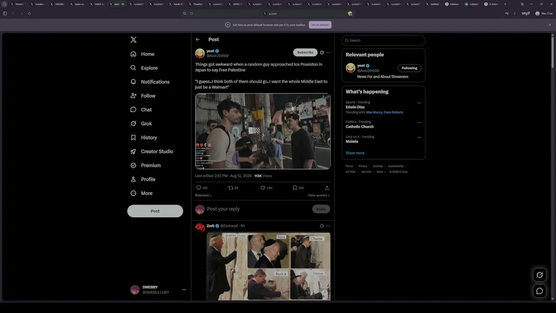Open the Grok page from the sidebar
The width and height of the screenshot is (556, 313).
tap(141, 123)
